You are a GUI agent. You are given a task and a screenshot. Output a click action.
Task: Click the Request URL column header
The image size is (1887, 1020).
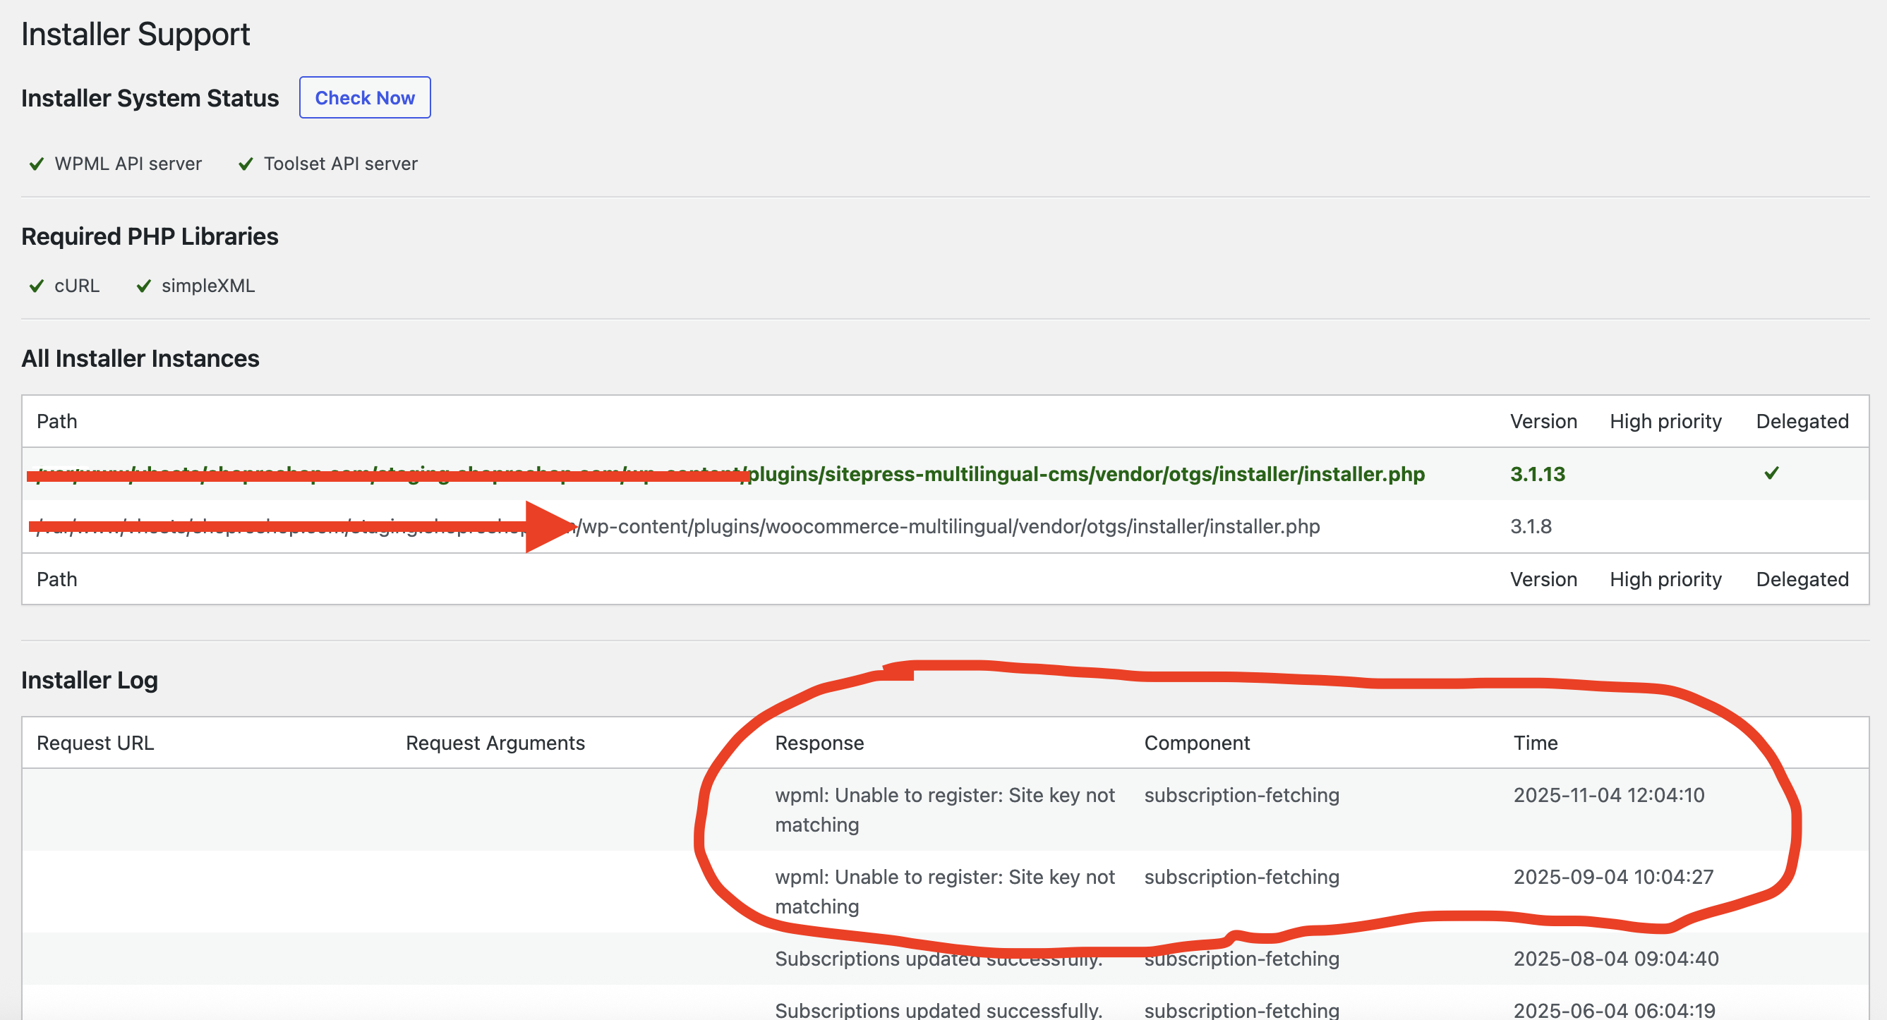point(95,743)
